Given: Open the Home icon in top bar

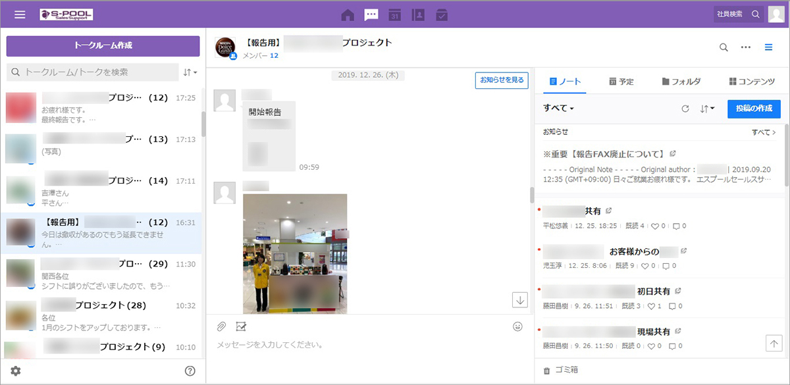Looking at the screenshot, I should pyautogui.click(x=348, y=14).
